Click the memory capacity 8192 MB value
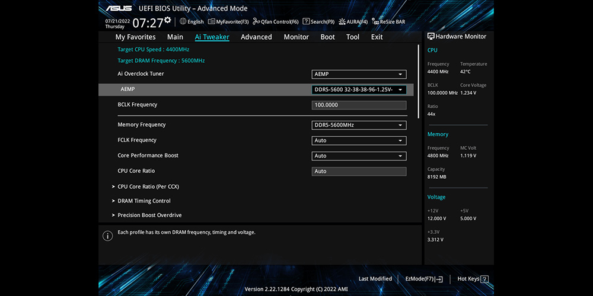Viewport: 593px width, 296px height. (x=437, y=176)
